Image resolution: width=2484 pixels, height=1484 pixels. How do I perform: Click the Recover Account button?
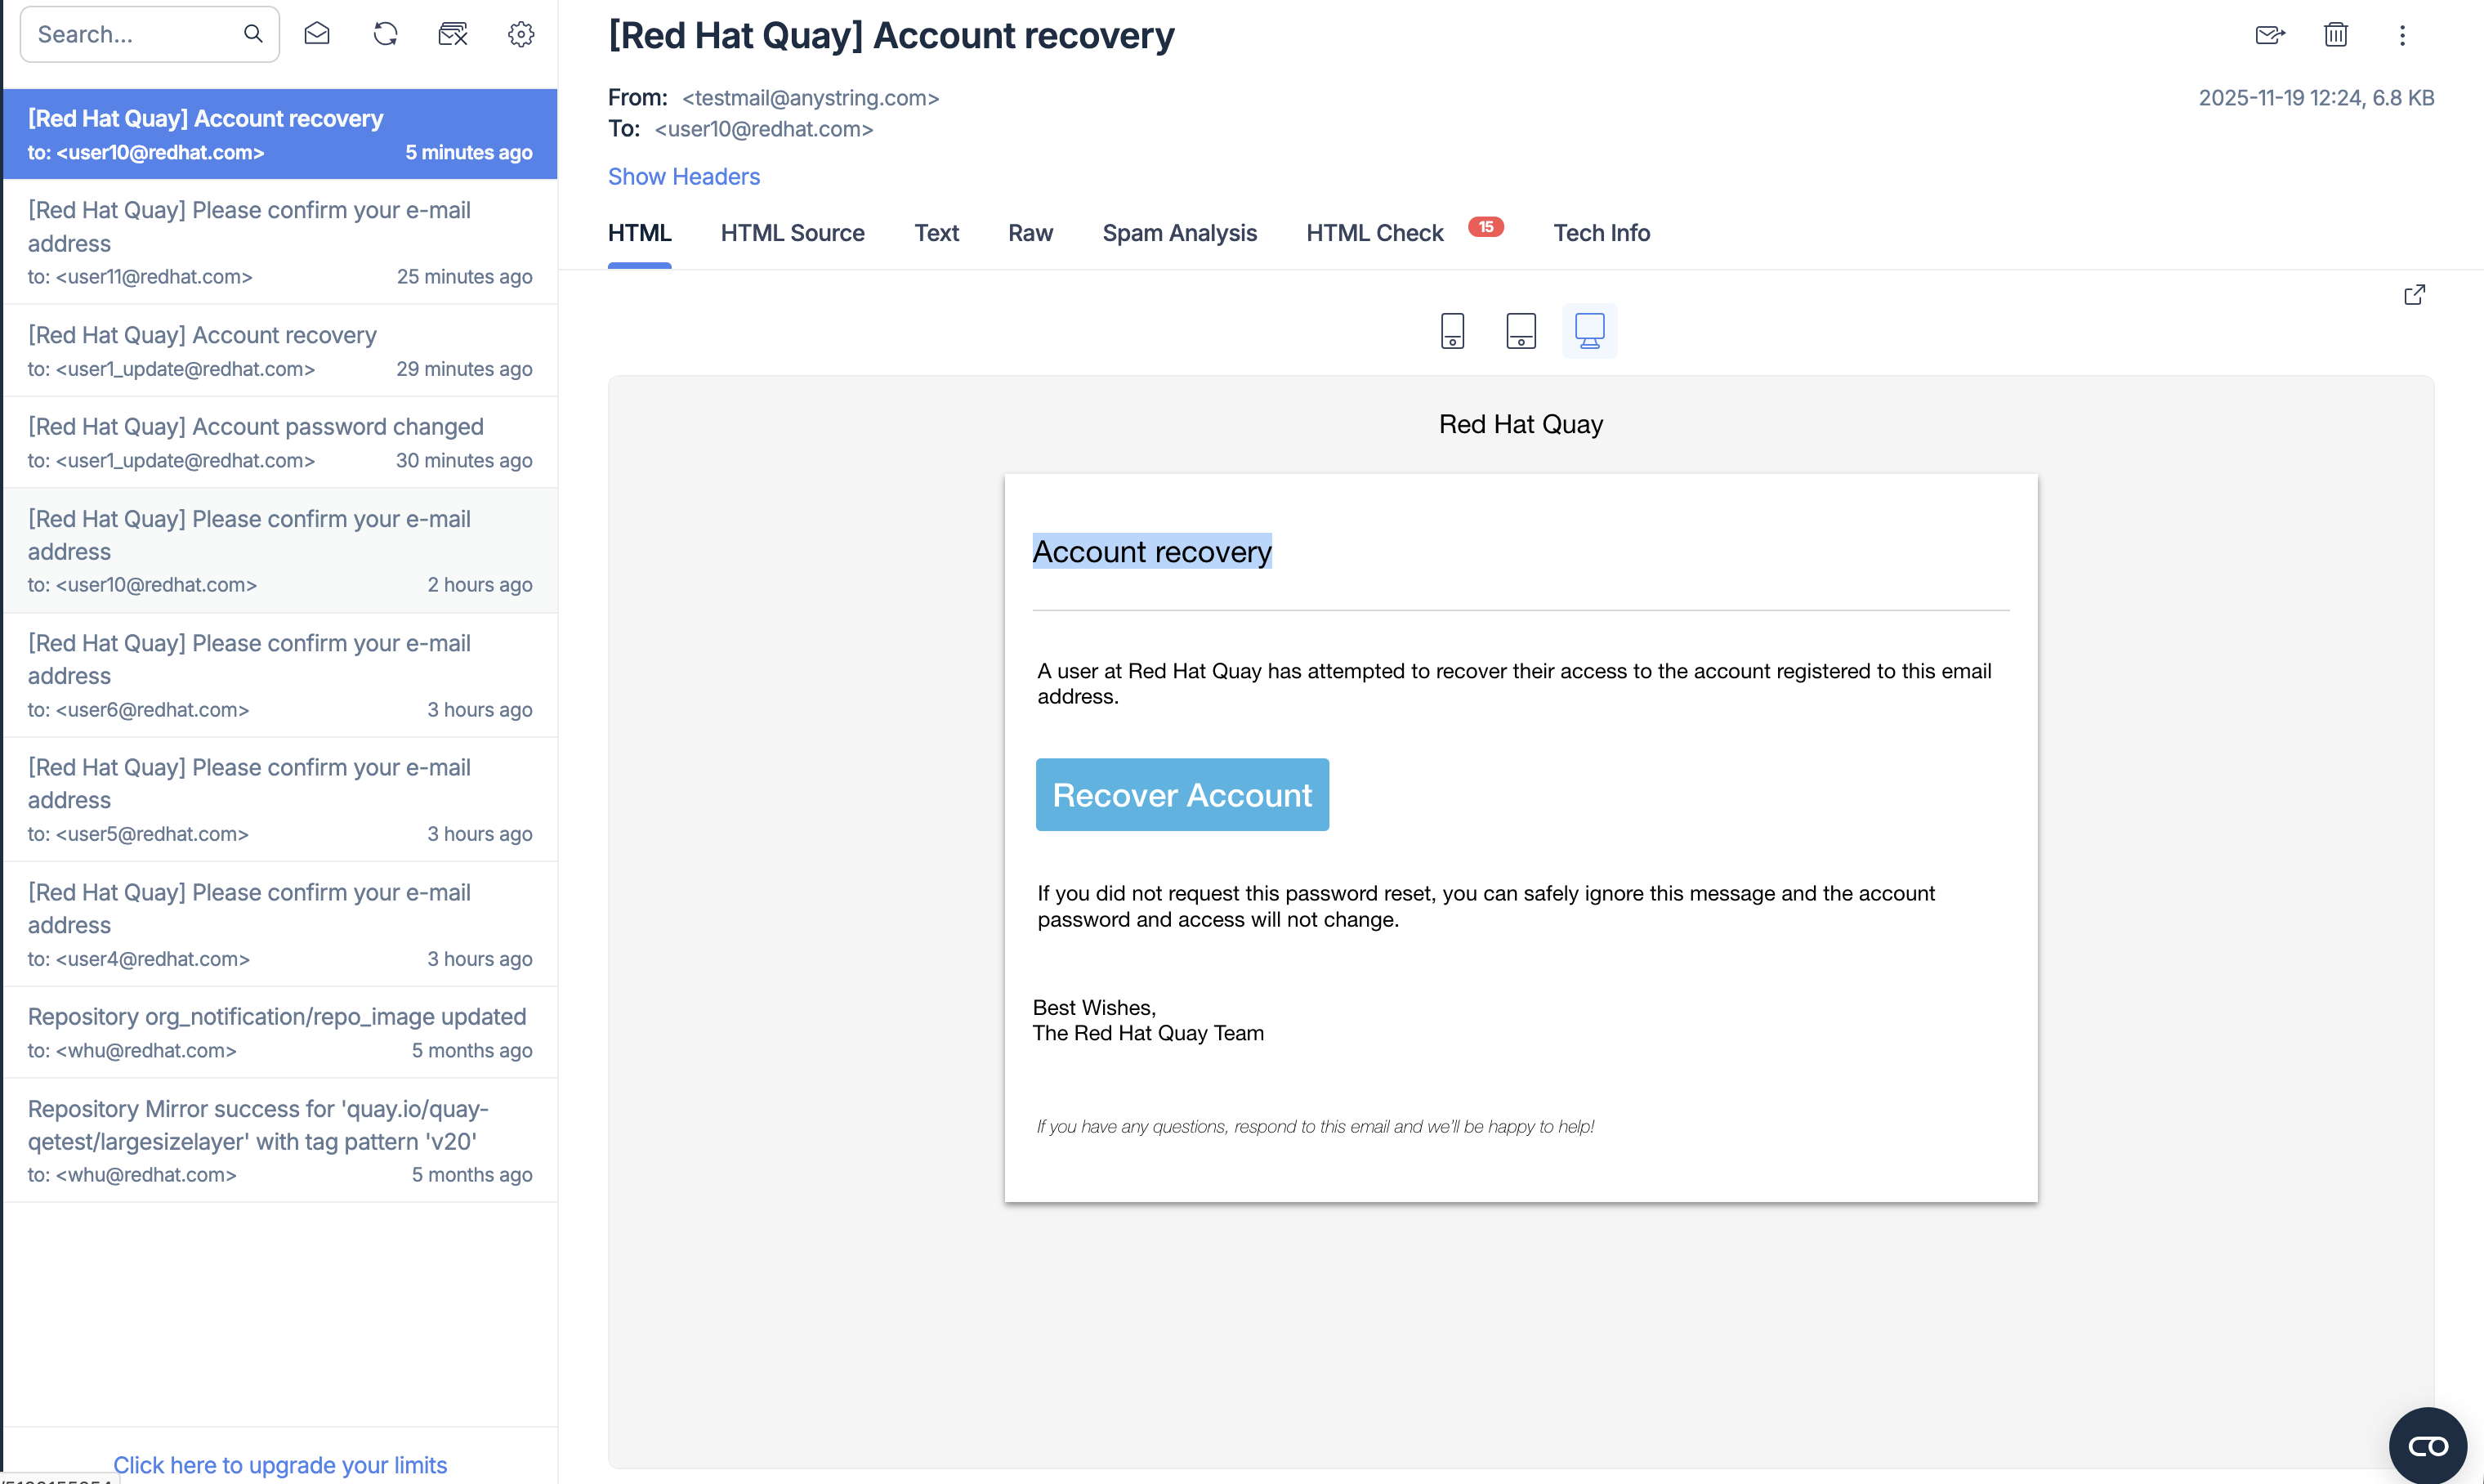[x=1182, y=795]
